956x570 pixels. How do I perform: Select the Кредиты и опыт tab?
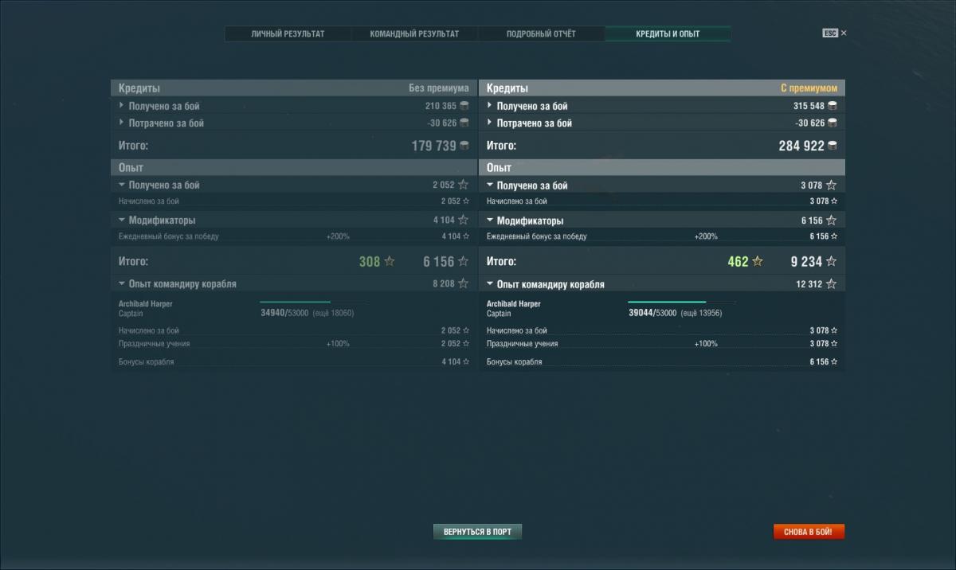pyautogui.click(x=668, y=34)
